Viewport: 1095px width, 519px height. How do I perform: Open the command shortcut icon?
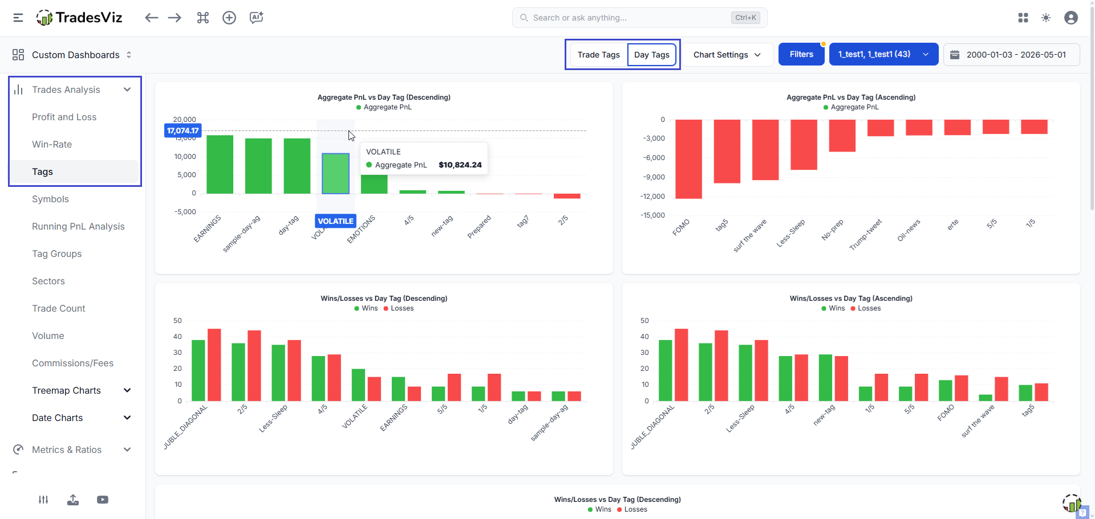(203, 18)
